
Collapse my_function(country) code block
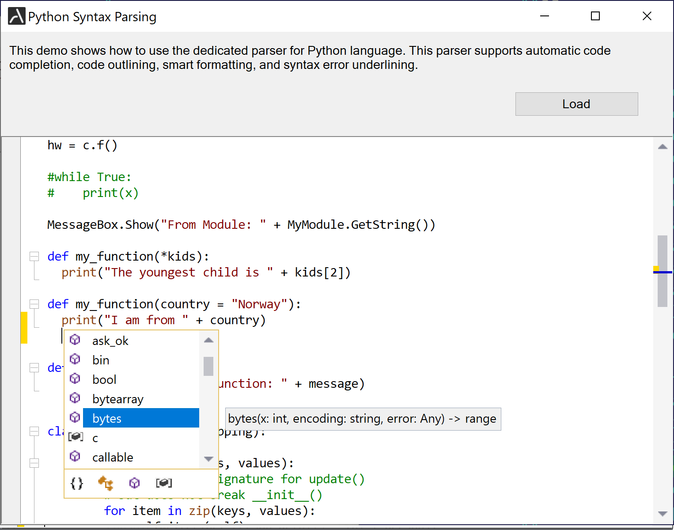pos(34,304)
